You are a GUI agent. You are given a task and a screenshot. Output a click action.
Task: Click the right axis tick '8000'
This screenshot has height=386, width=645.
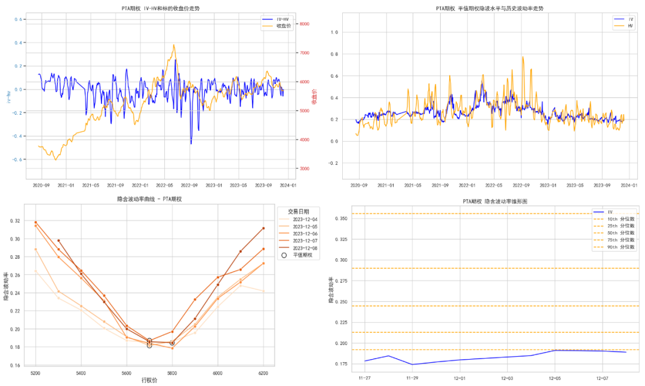point(305,24)
